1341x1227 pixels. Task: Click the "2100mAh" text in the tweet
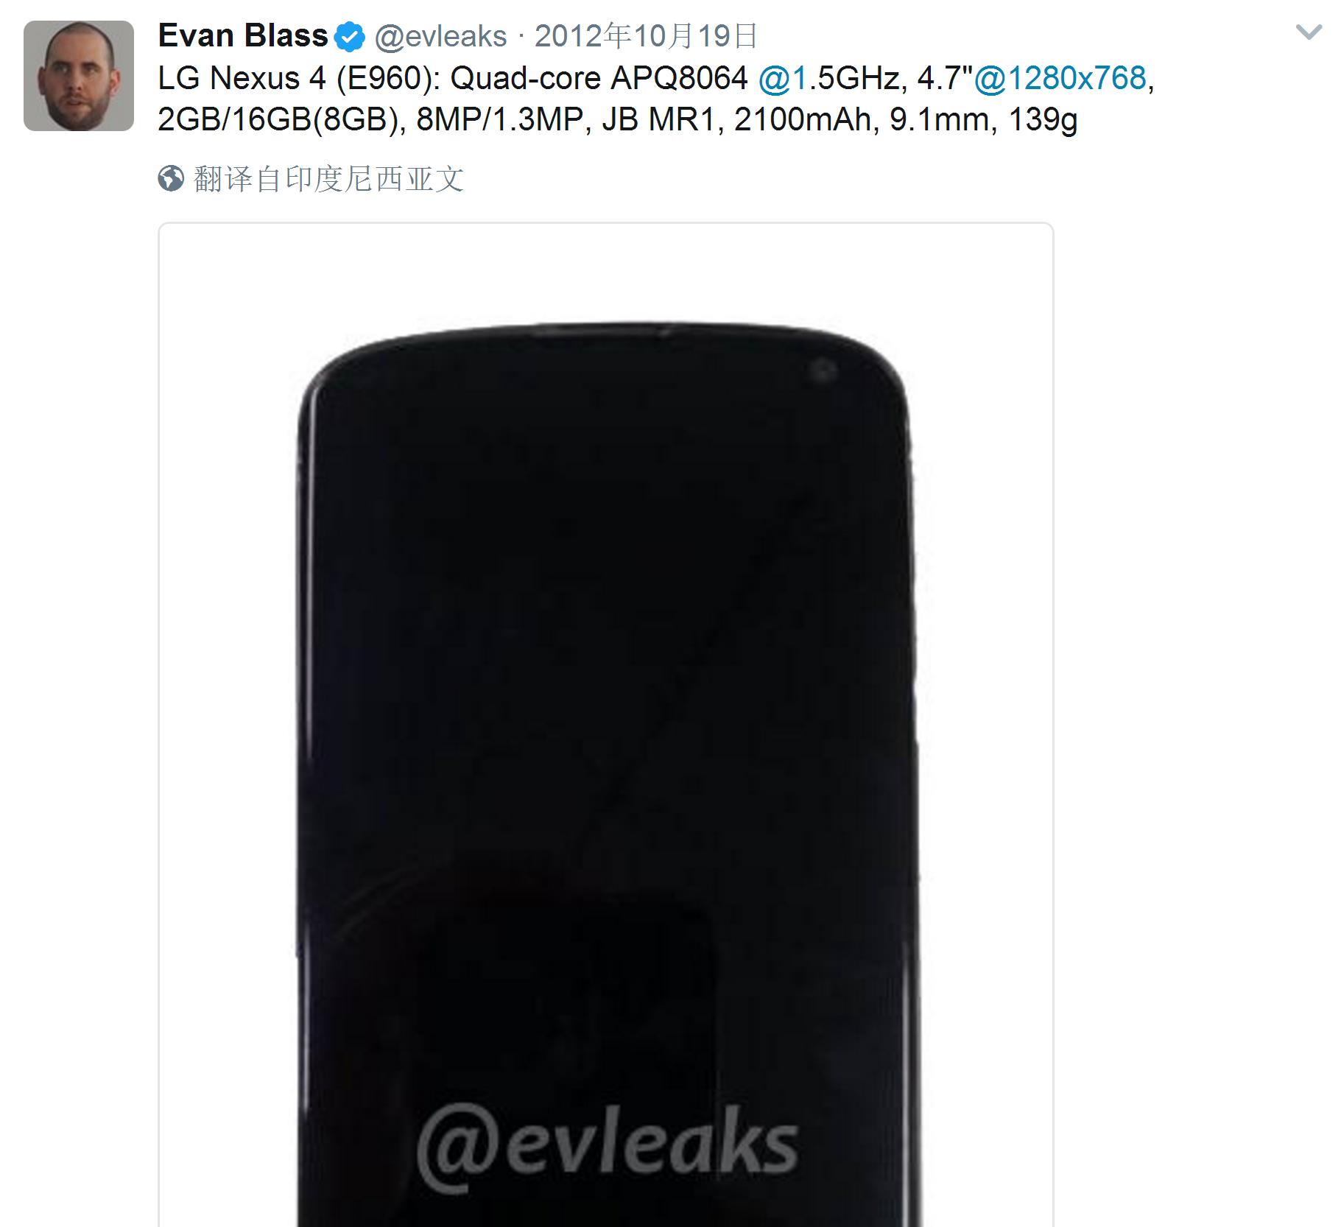point(803,119)
